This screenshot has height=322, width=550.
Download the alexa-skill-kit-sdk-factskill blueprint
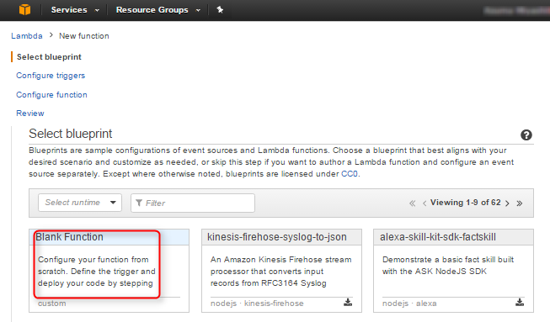(x=520, y=303)
